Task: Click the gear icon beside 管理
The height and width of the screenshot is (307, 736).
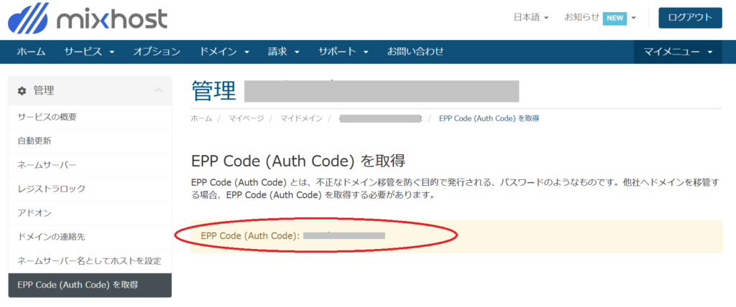Action: click(x=22, y=90)
